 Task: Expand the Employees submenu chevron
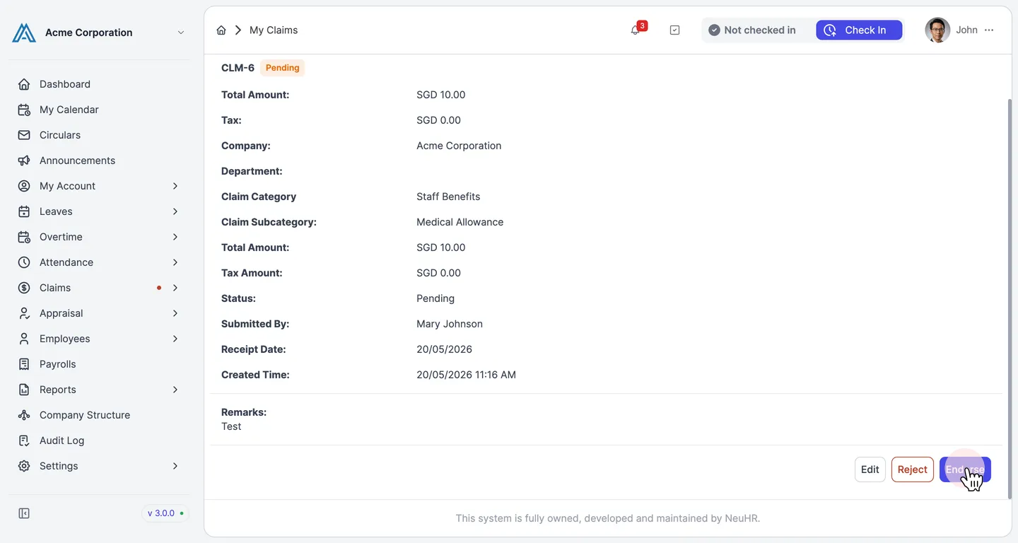pyautogui.click(x=175, y=339)
